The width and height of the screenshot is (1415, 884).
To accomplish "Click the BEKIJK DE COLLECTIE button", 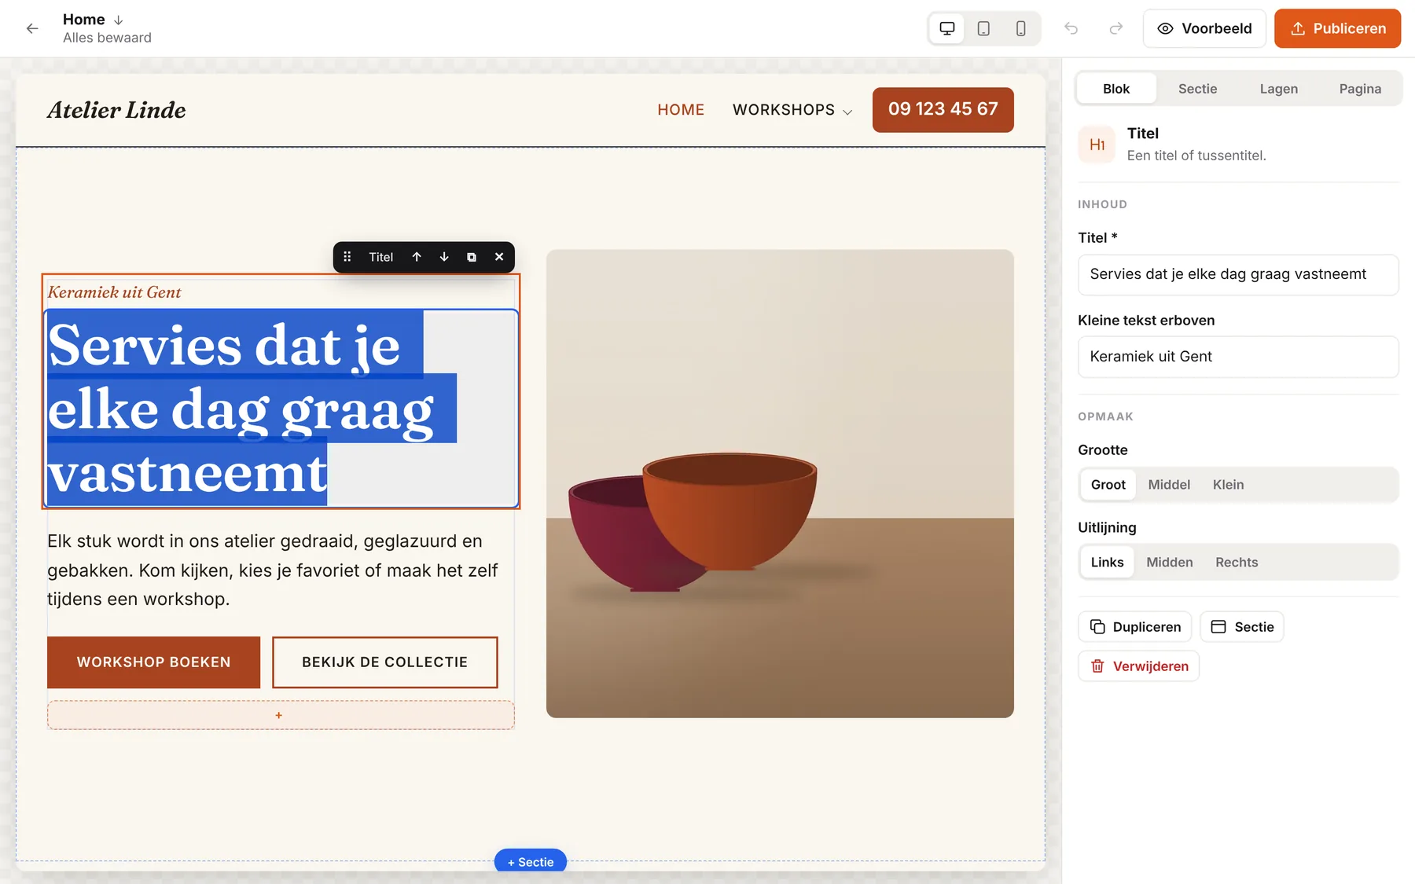I will point(385,662).
